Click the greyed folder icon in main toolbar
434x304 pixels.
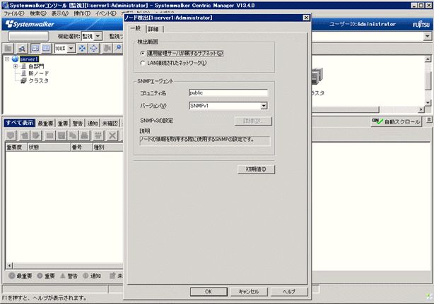(x=8, y=49)
